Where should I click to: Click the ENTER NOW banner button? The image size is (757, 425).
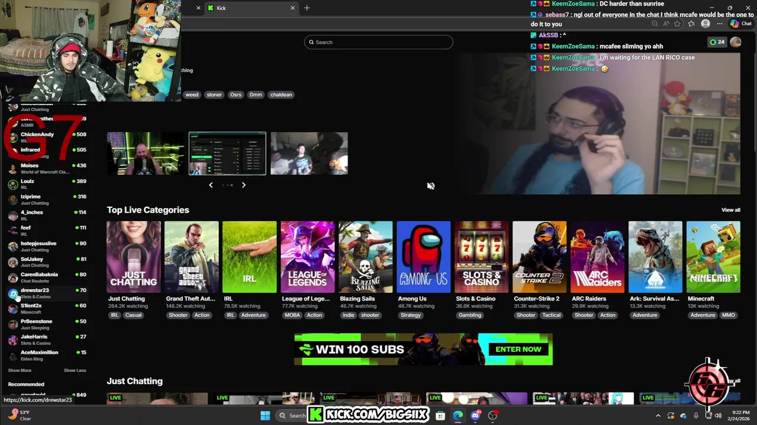point(518,349)
